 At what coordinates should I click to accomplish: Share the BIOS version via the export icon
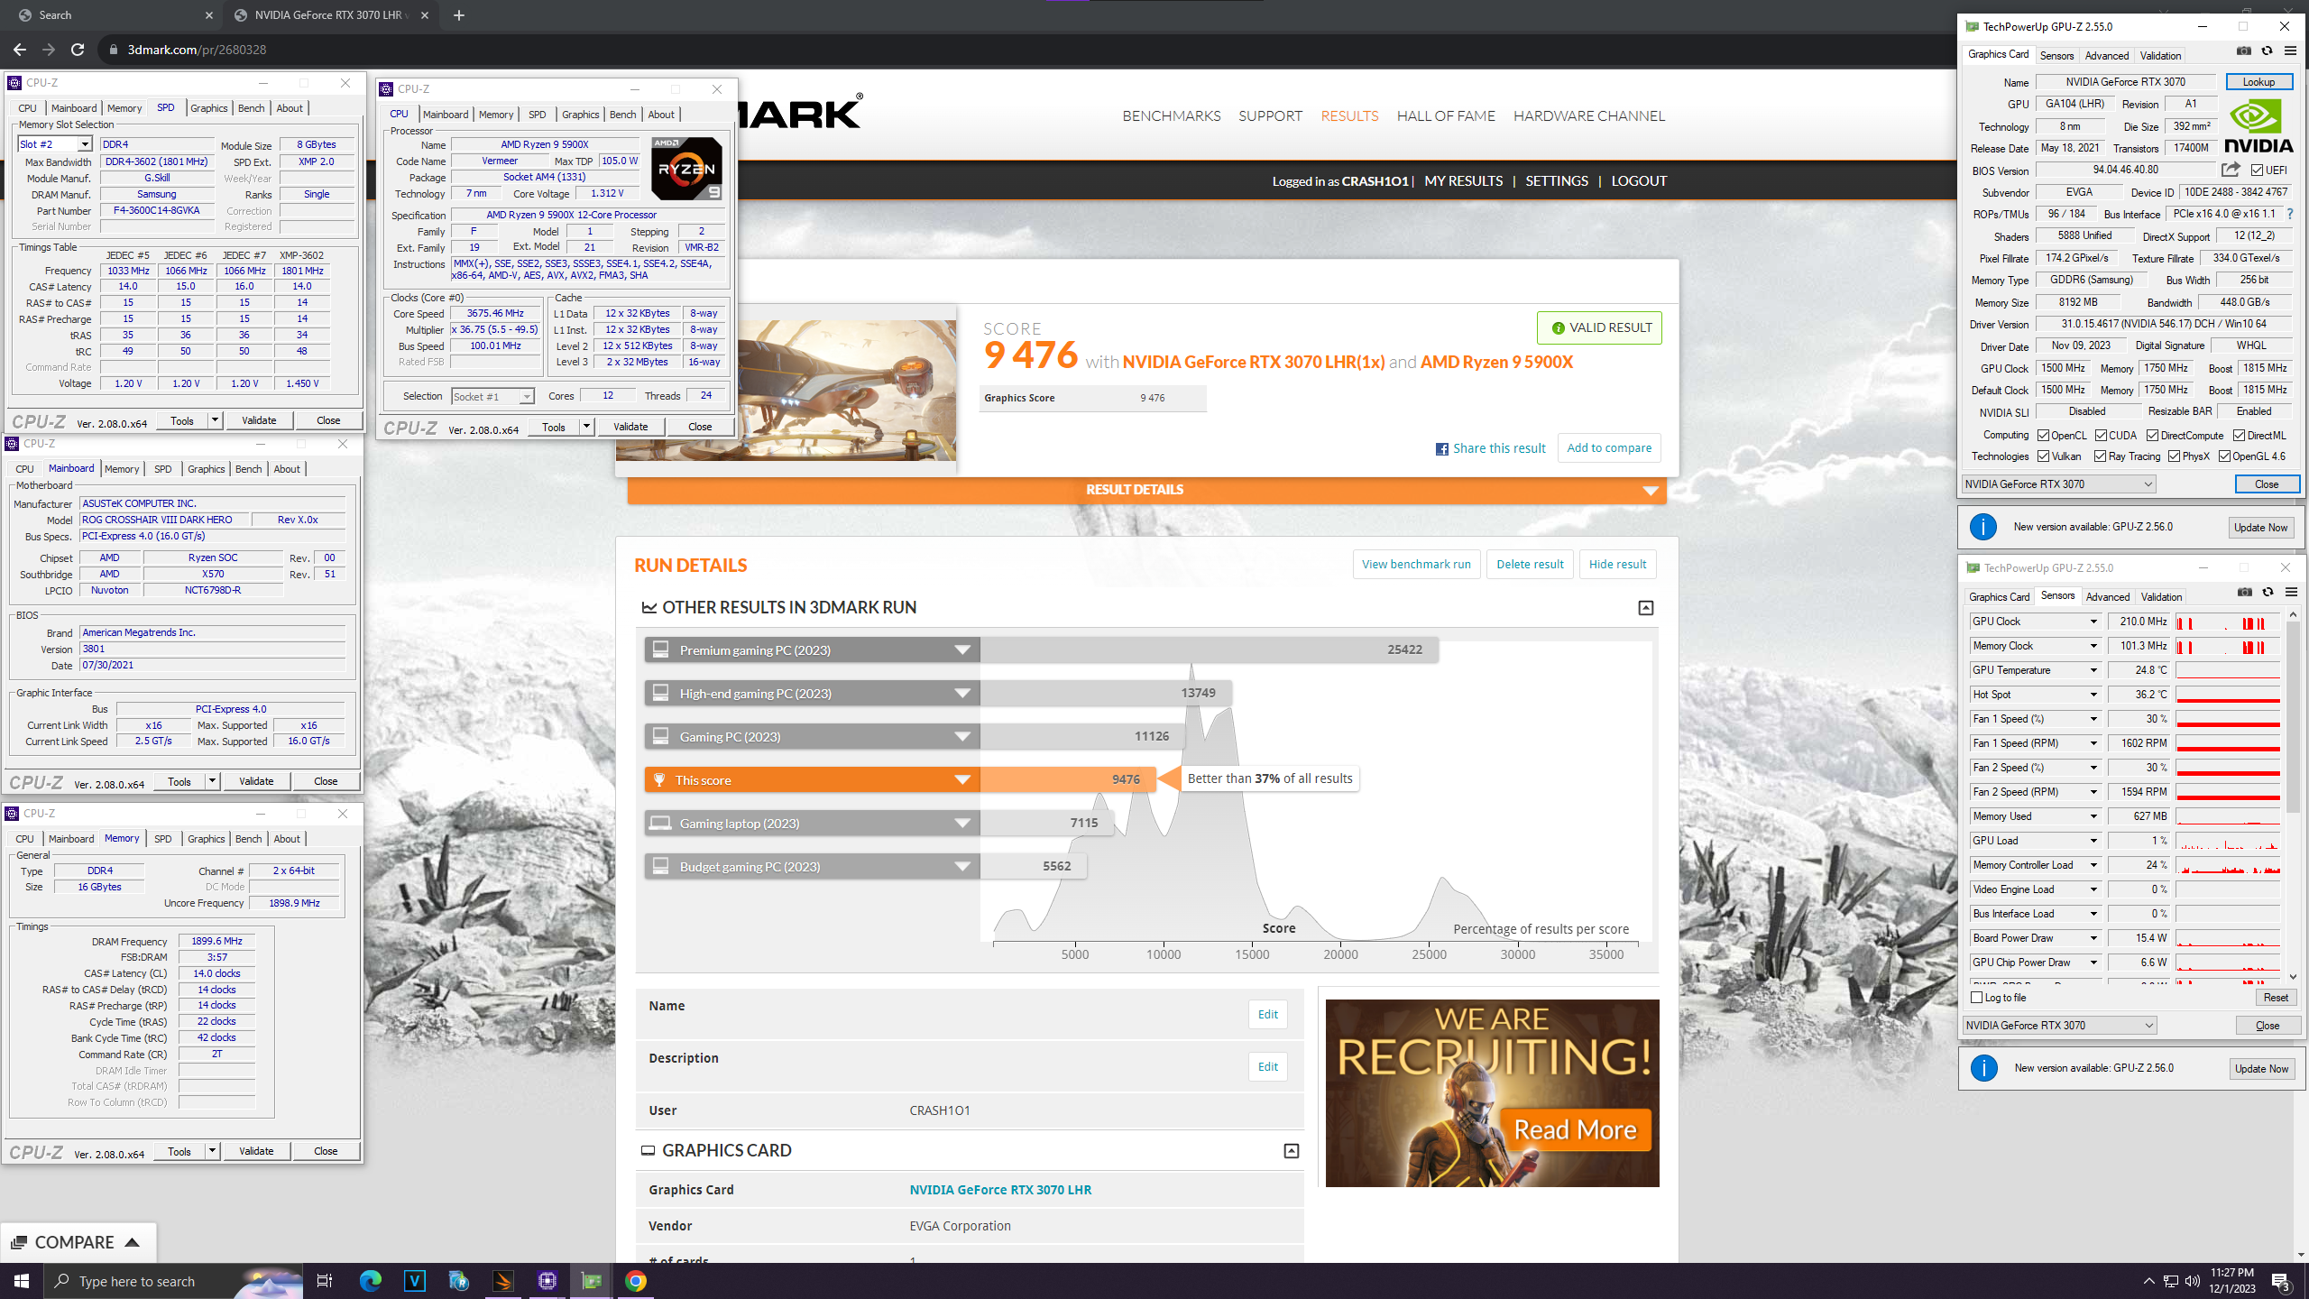tap(2231, 170)
